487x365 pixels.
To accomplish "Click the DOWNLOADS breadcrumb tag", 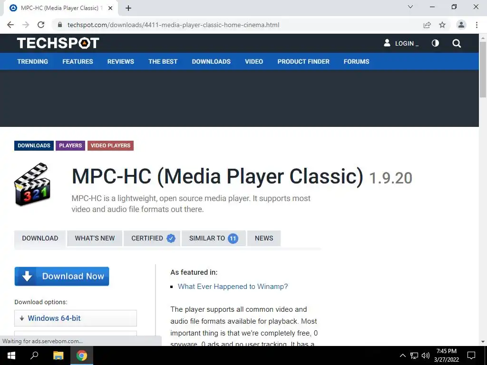I will pyautogui.click(x=34, y=145).
